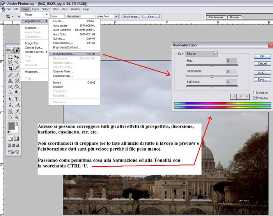273x216 pixels.
Task: Pick the Clone Stamp tool
Action: tap(10, 81)
